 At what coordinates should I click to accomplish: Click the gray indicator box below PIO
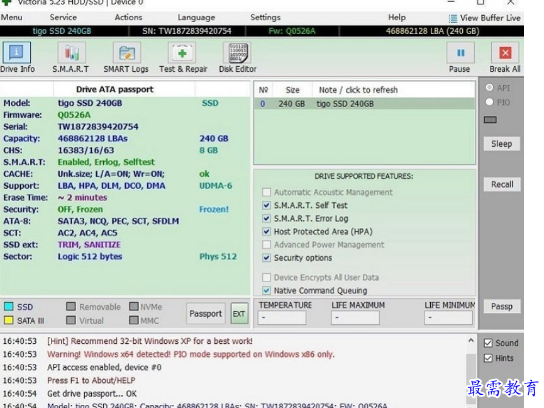490,120
